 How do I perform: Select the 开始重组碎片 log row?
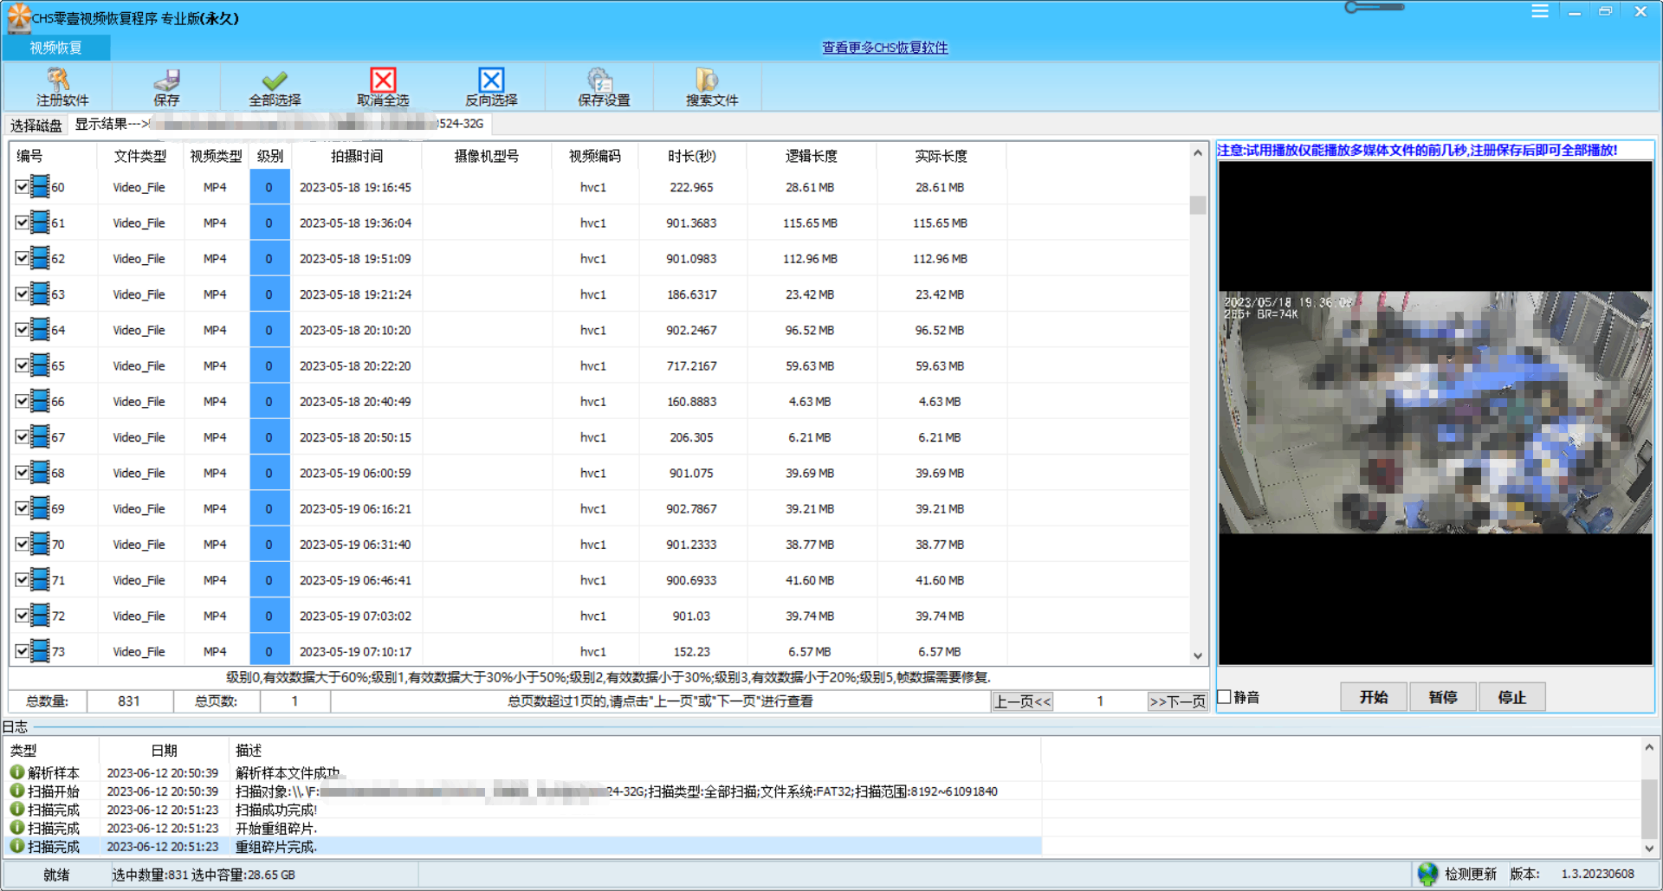(x=524, y=829)
